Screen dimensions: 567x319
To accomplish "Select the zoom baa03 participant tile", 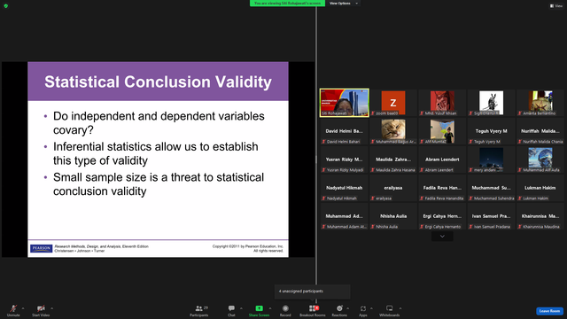I will (393, 103).
